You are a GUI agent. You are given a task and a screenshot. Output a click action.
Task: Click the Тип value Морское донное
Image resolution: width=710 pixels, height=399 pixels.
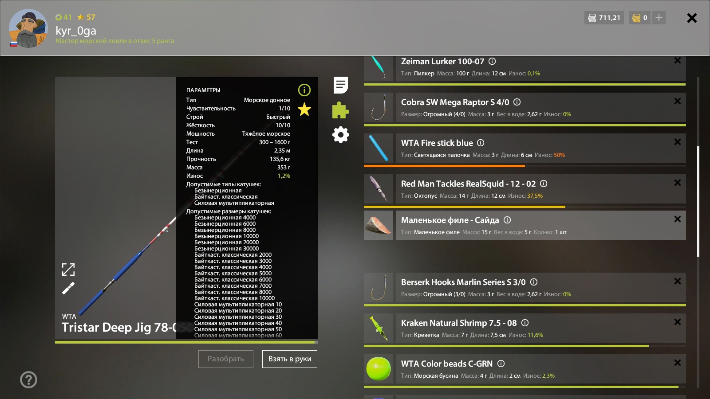coord(267,100)
